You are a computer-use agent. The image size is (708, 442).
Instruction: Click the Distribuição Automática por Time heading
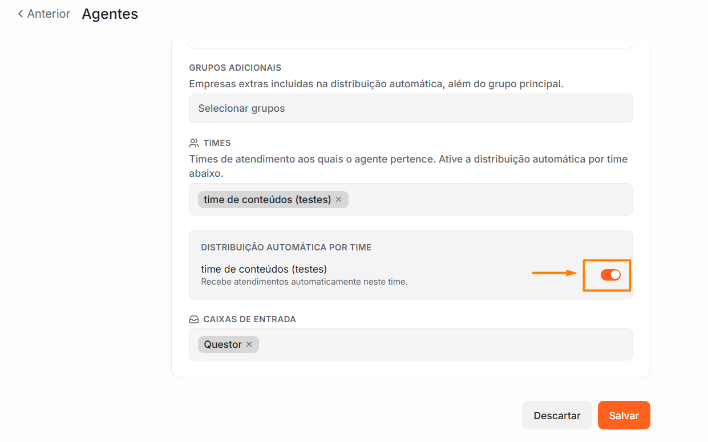286,248
